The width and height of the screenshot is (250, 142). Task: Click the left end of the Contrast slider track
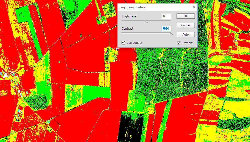coord(122,33)
